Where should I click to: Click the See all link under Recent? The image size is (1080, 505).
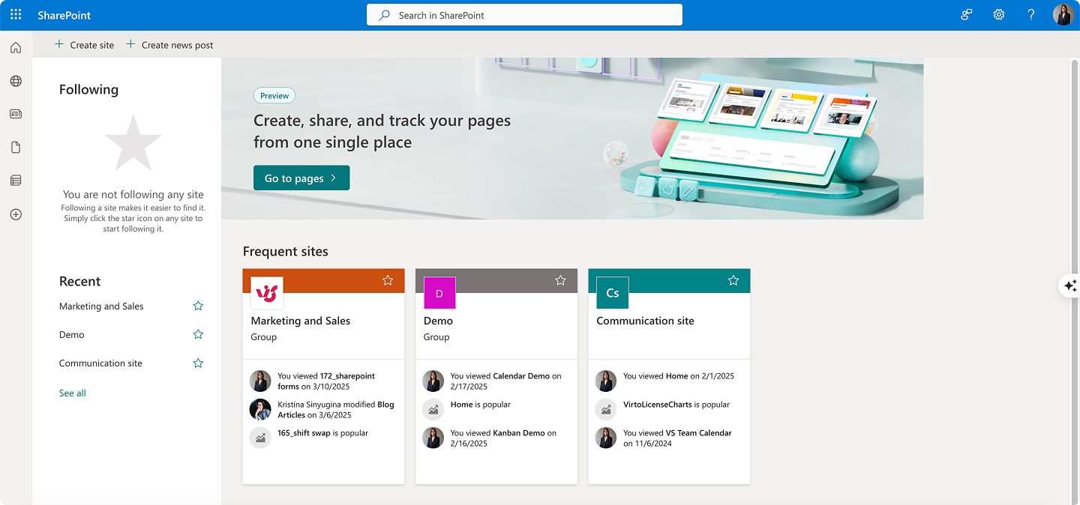(x=72, y=393)
